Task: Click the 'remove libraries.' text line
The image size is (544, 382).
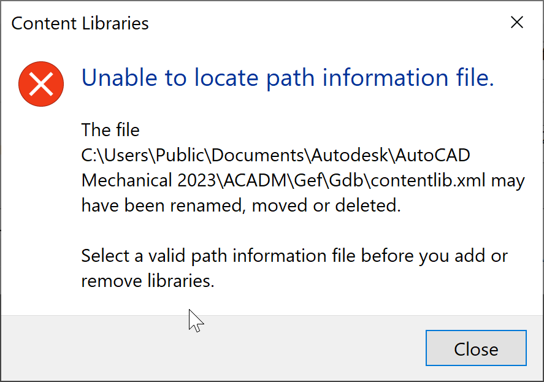Action: 148,281
